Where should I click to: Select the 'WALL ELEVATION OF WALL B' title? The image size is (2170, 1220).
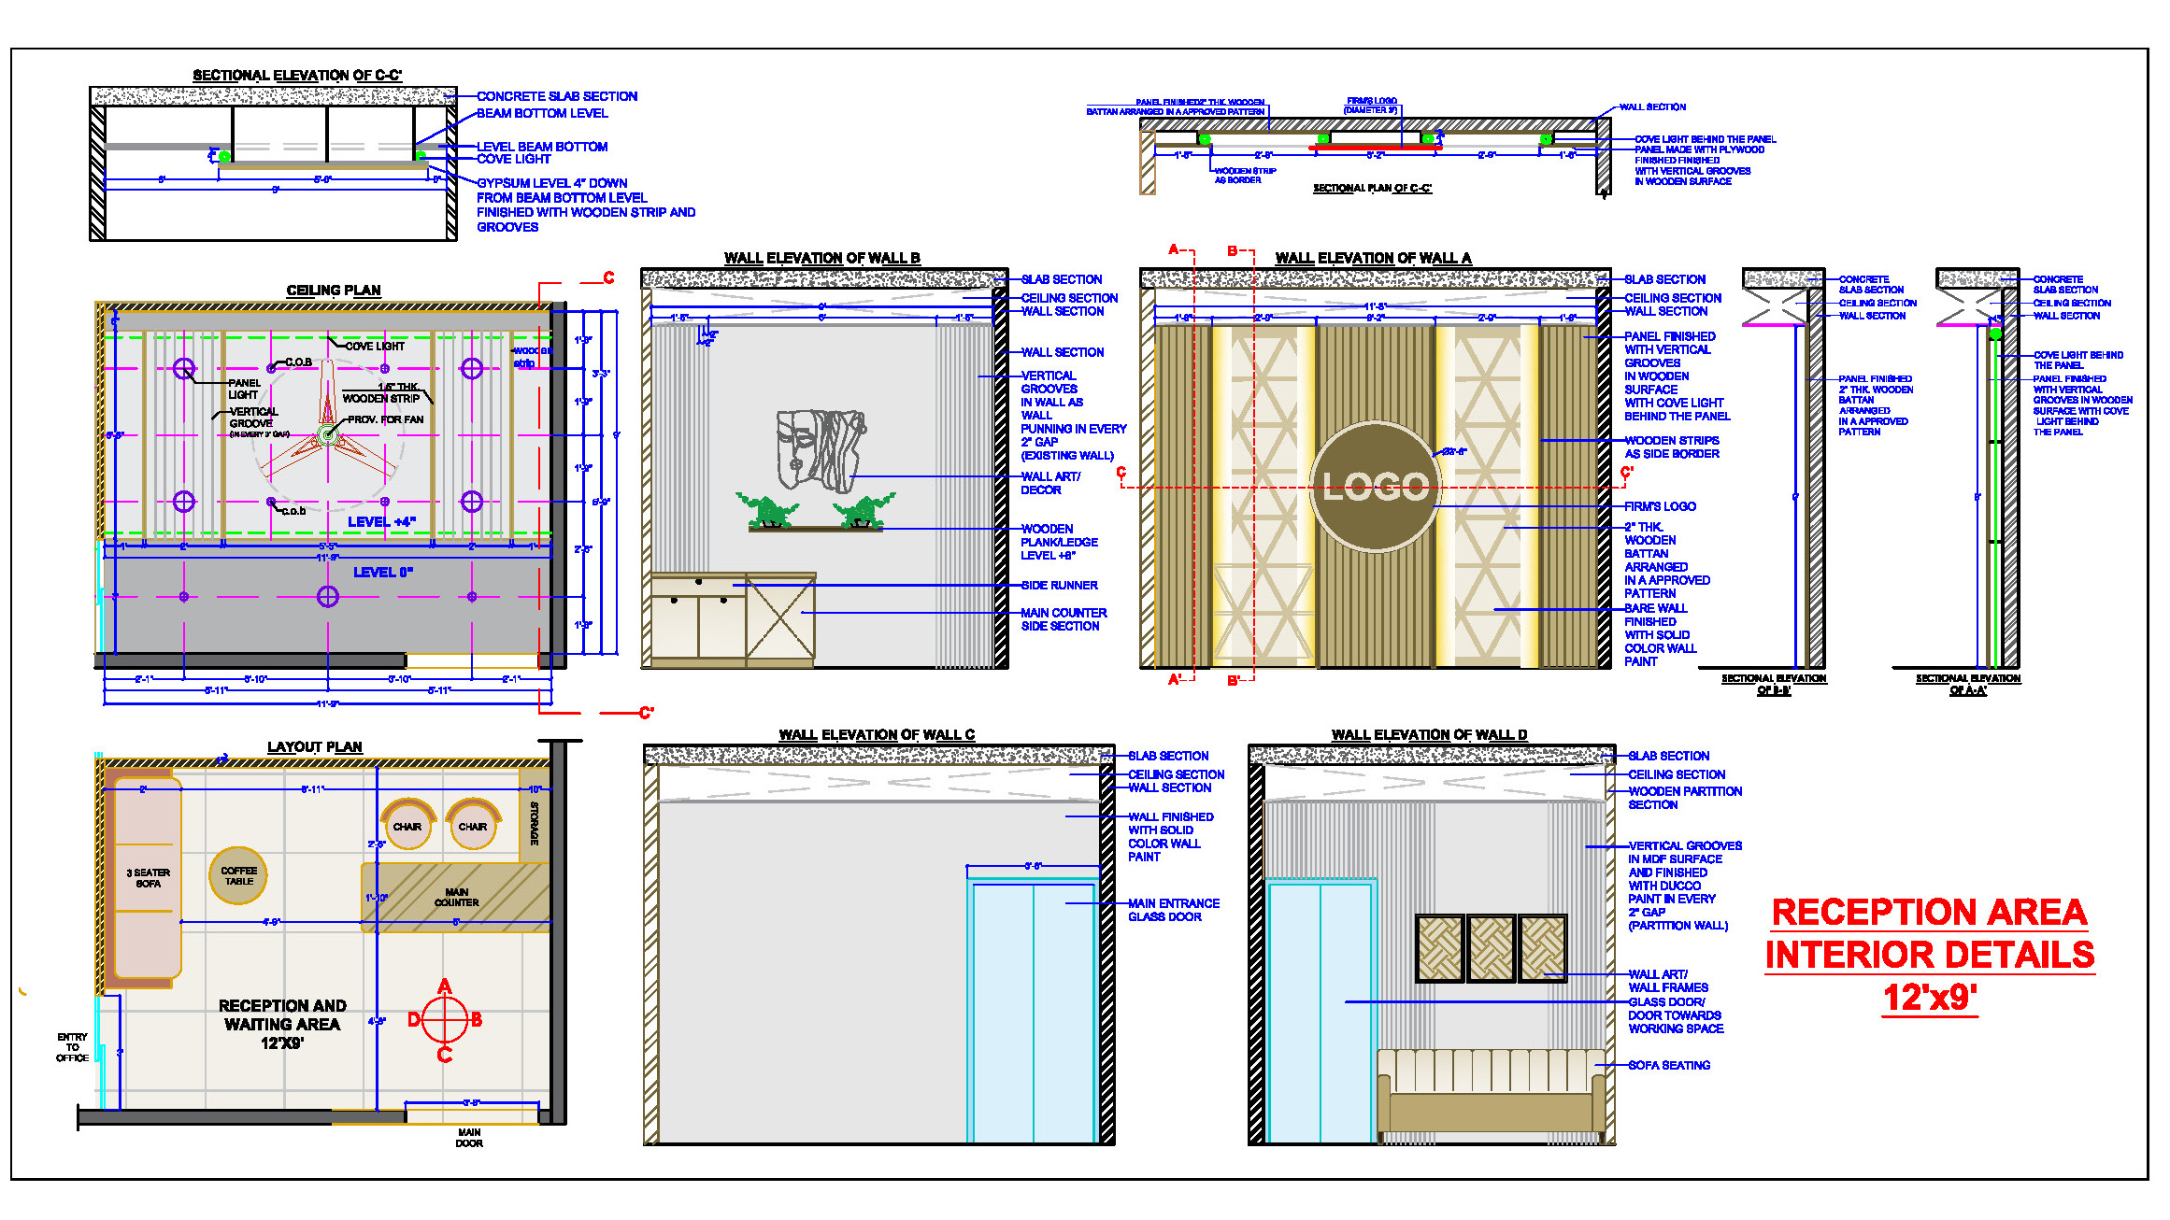pyautogui.click(x=822, y=258)
